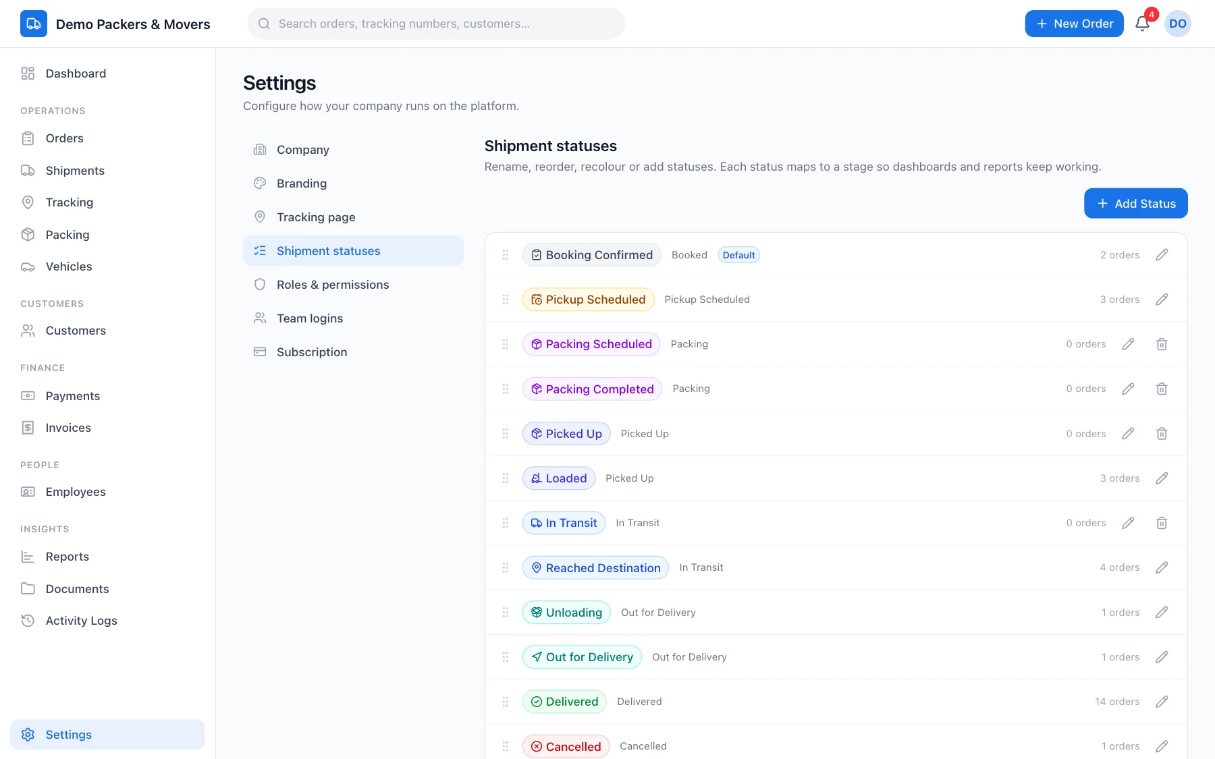The height and width of the screenshot is (759, 1215).
Task: Click drag handle beside Pickup Scheduled
Action: 506,300
